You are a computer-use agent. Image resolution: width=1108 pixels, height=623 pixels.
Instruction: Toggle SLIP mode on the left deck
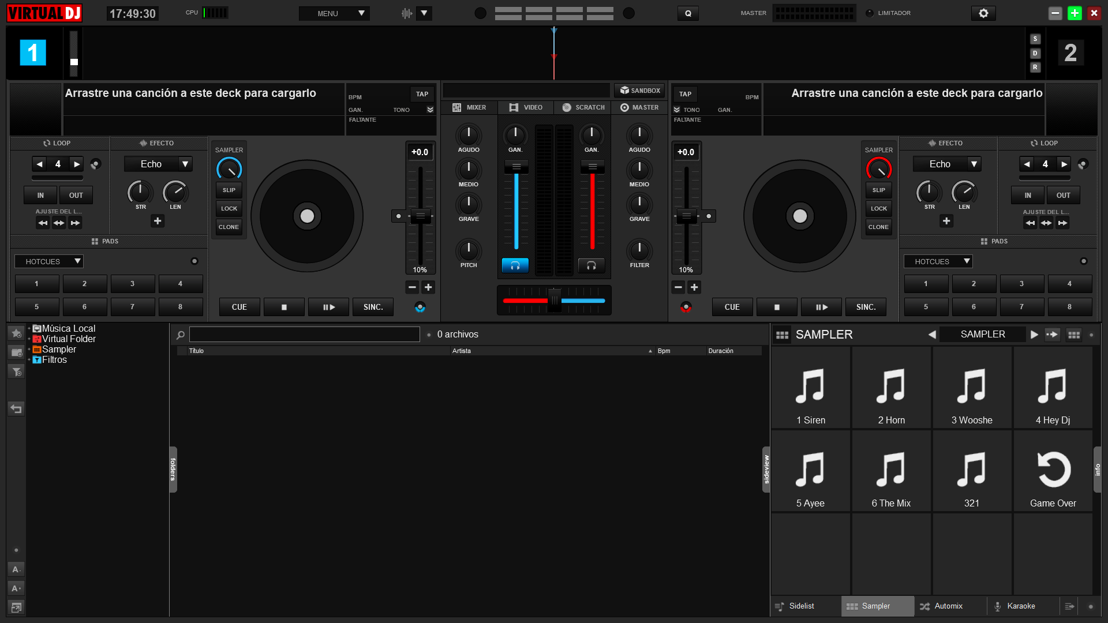pos(229,190)
